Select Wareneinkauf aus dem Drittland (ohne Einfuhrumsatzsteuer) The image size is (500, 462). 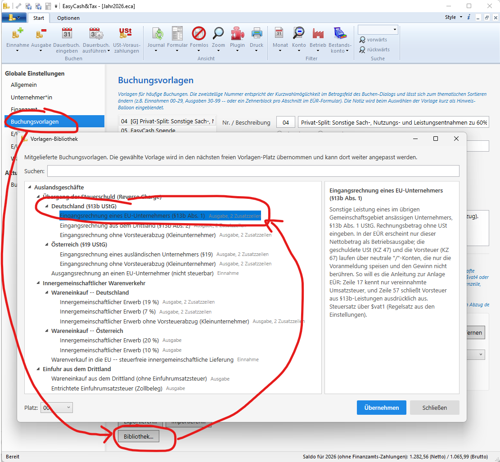tap(129, 378)
